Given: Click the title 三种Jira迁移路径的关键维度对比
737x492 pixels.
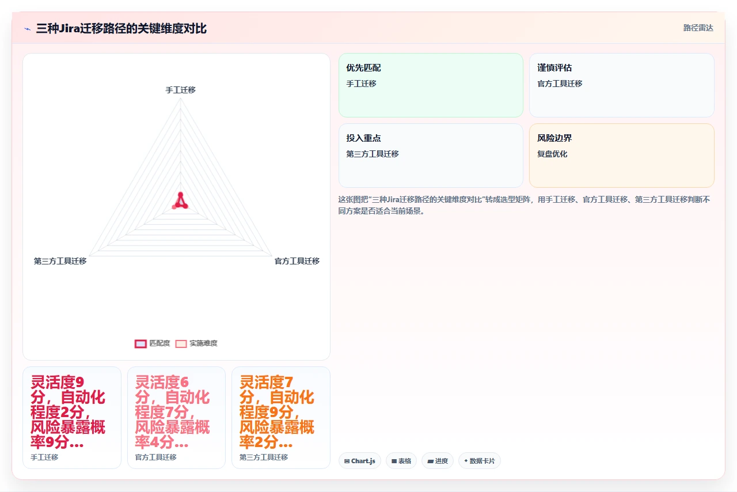Looking at the screenshot, I should (x=121, y=29).
